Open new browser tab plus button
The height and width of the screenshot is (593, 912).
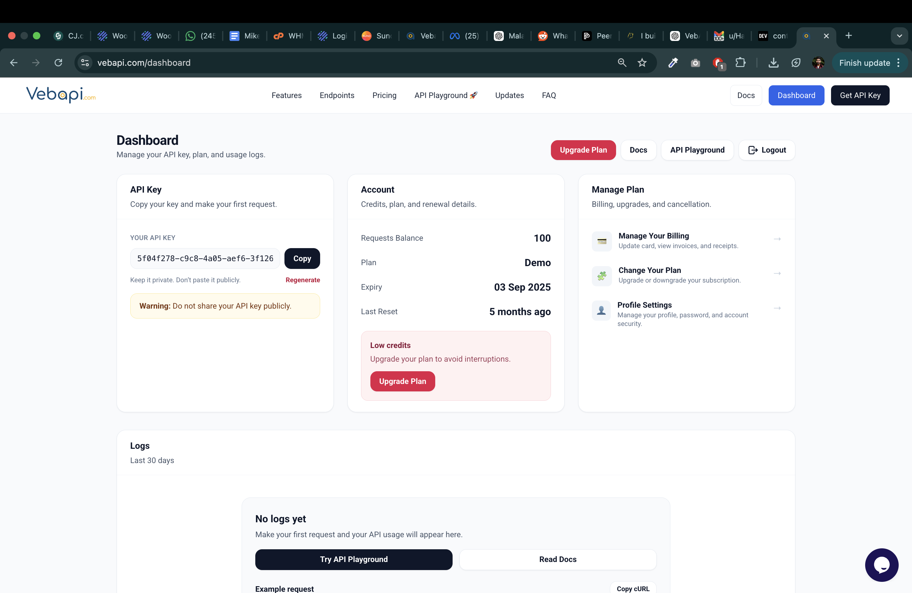848,36
